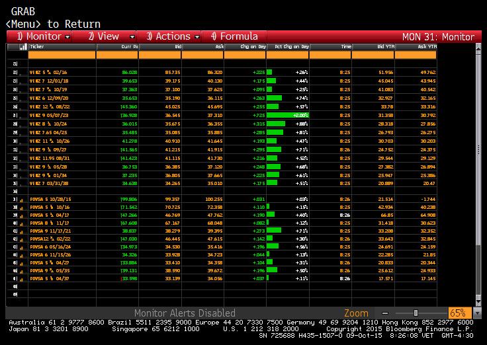Image resolution: width=487 pixels, height=345 pixels.
Task: Click orange filter field under Time
Action: click(330, 55)
